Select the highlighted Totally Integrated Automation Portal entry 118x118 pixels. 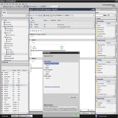pos(52,63)
